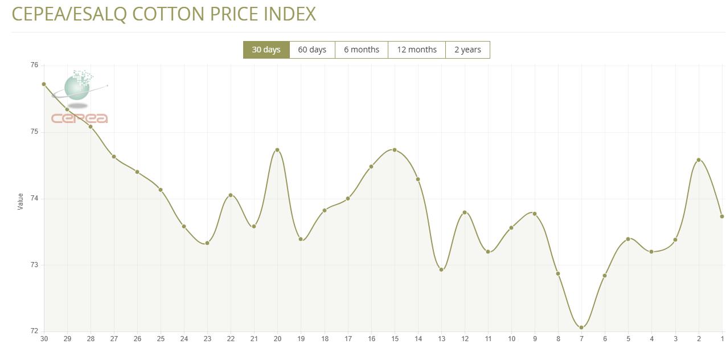Select the data point at day 22
The image size is (726, 348).
point(231,195)
